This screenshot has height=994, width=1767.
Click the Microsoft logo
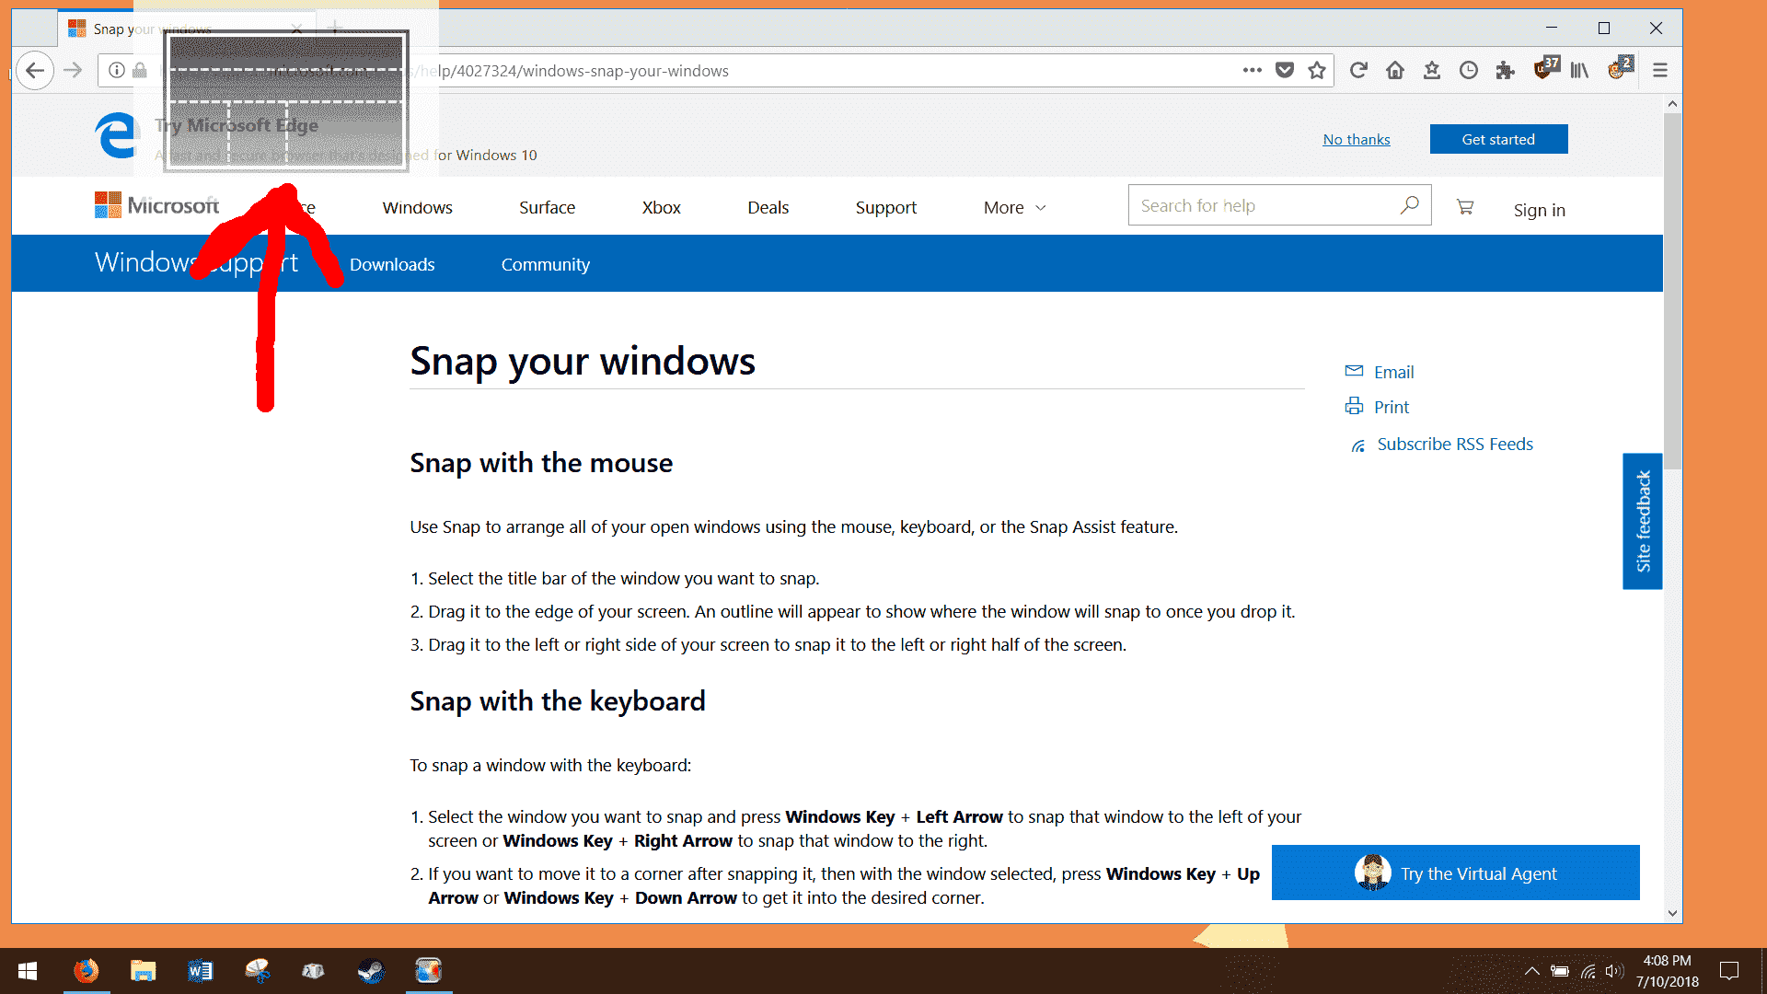156,205
